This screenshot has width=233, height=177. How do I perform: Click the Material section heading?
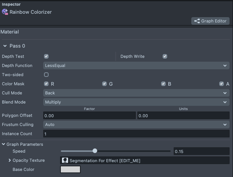coord(10,32)
